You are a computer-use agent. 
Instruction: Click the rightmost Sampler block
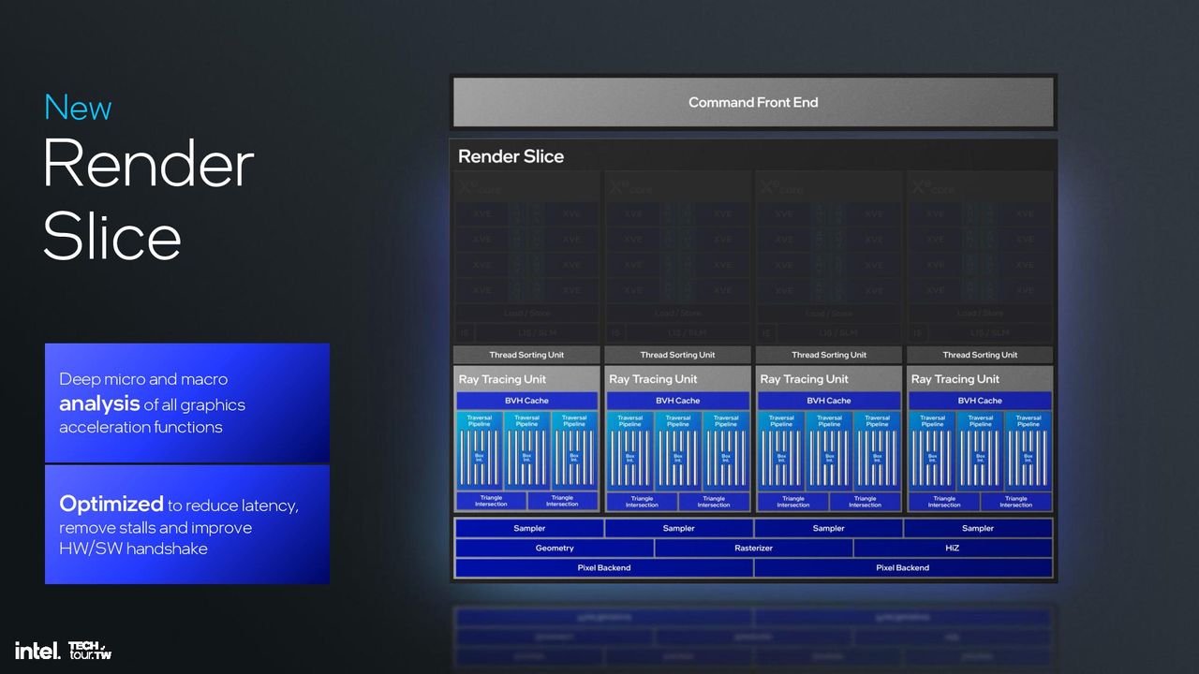coord(978,528)
